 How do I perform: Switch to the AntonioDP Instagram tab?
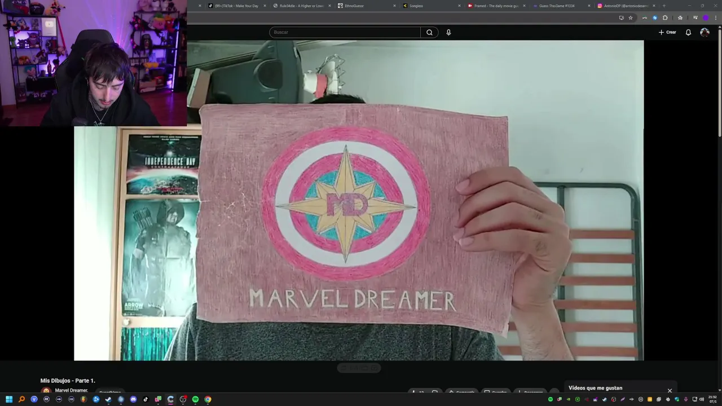[x=626, y=6]
